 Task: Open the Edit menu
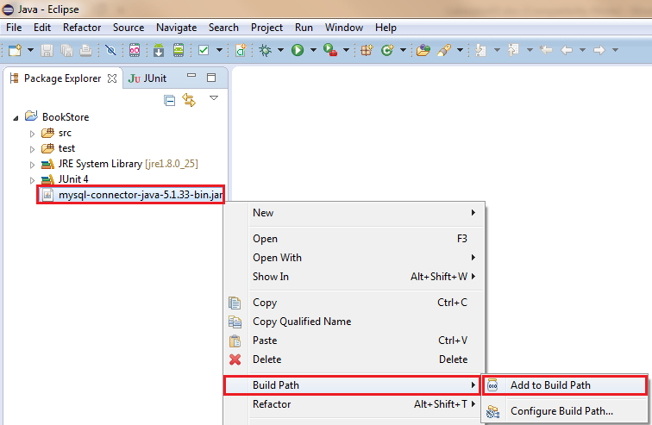pyautogui.click(x=42, y=28)
